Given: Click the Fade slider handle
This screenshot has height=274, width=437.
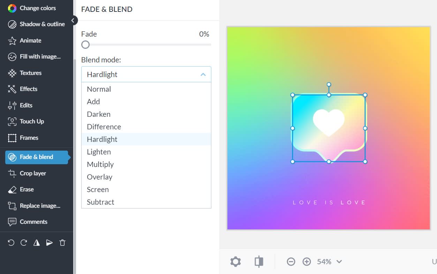Looking at the screenshot, I should [85, 45].
